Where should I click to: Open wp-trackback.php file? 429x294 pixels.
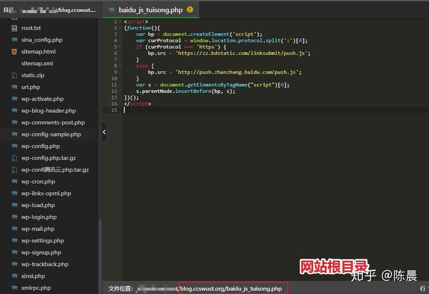click(x=45, y=264)
